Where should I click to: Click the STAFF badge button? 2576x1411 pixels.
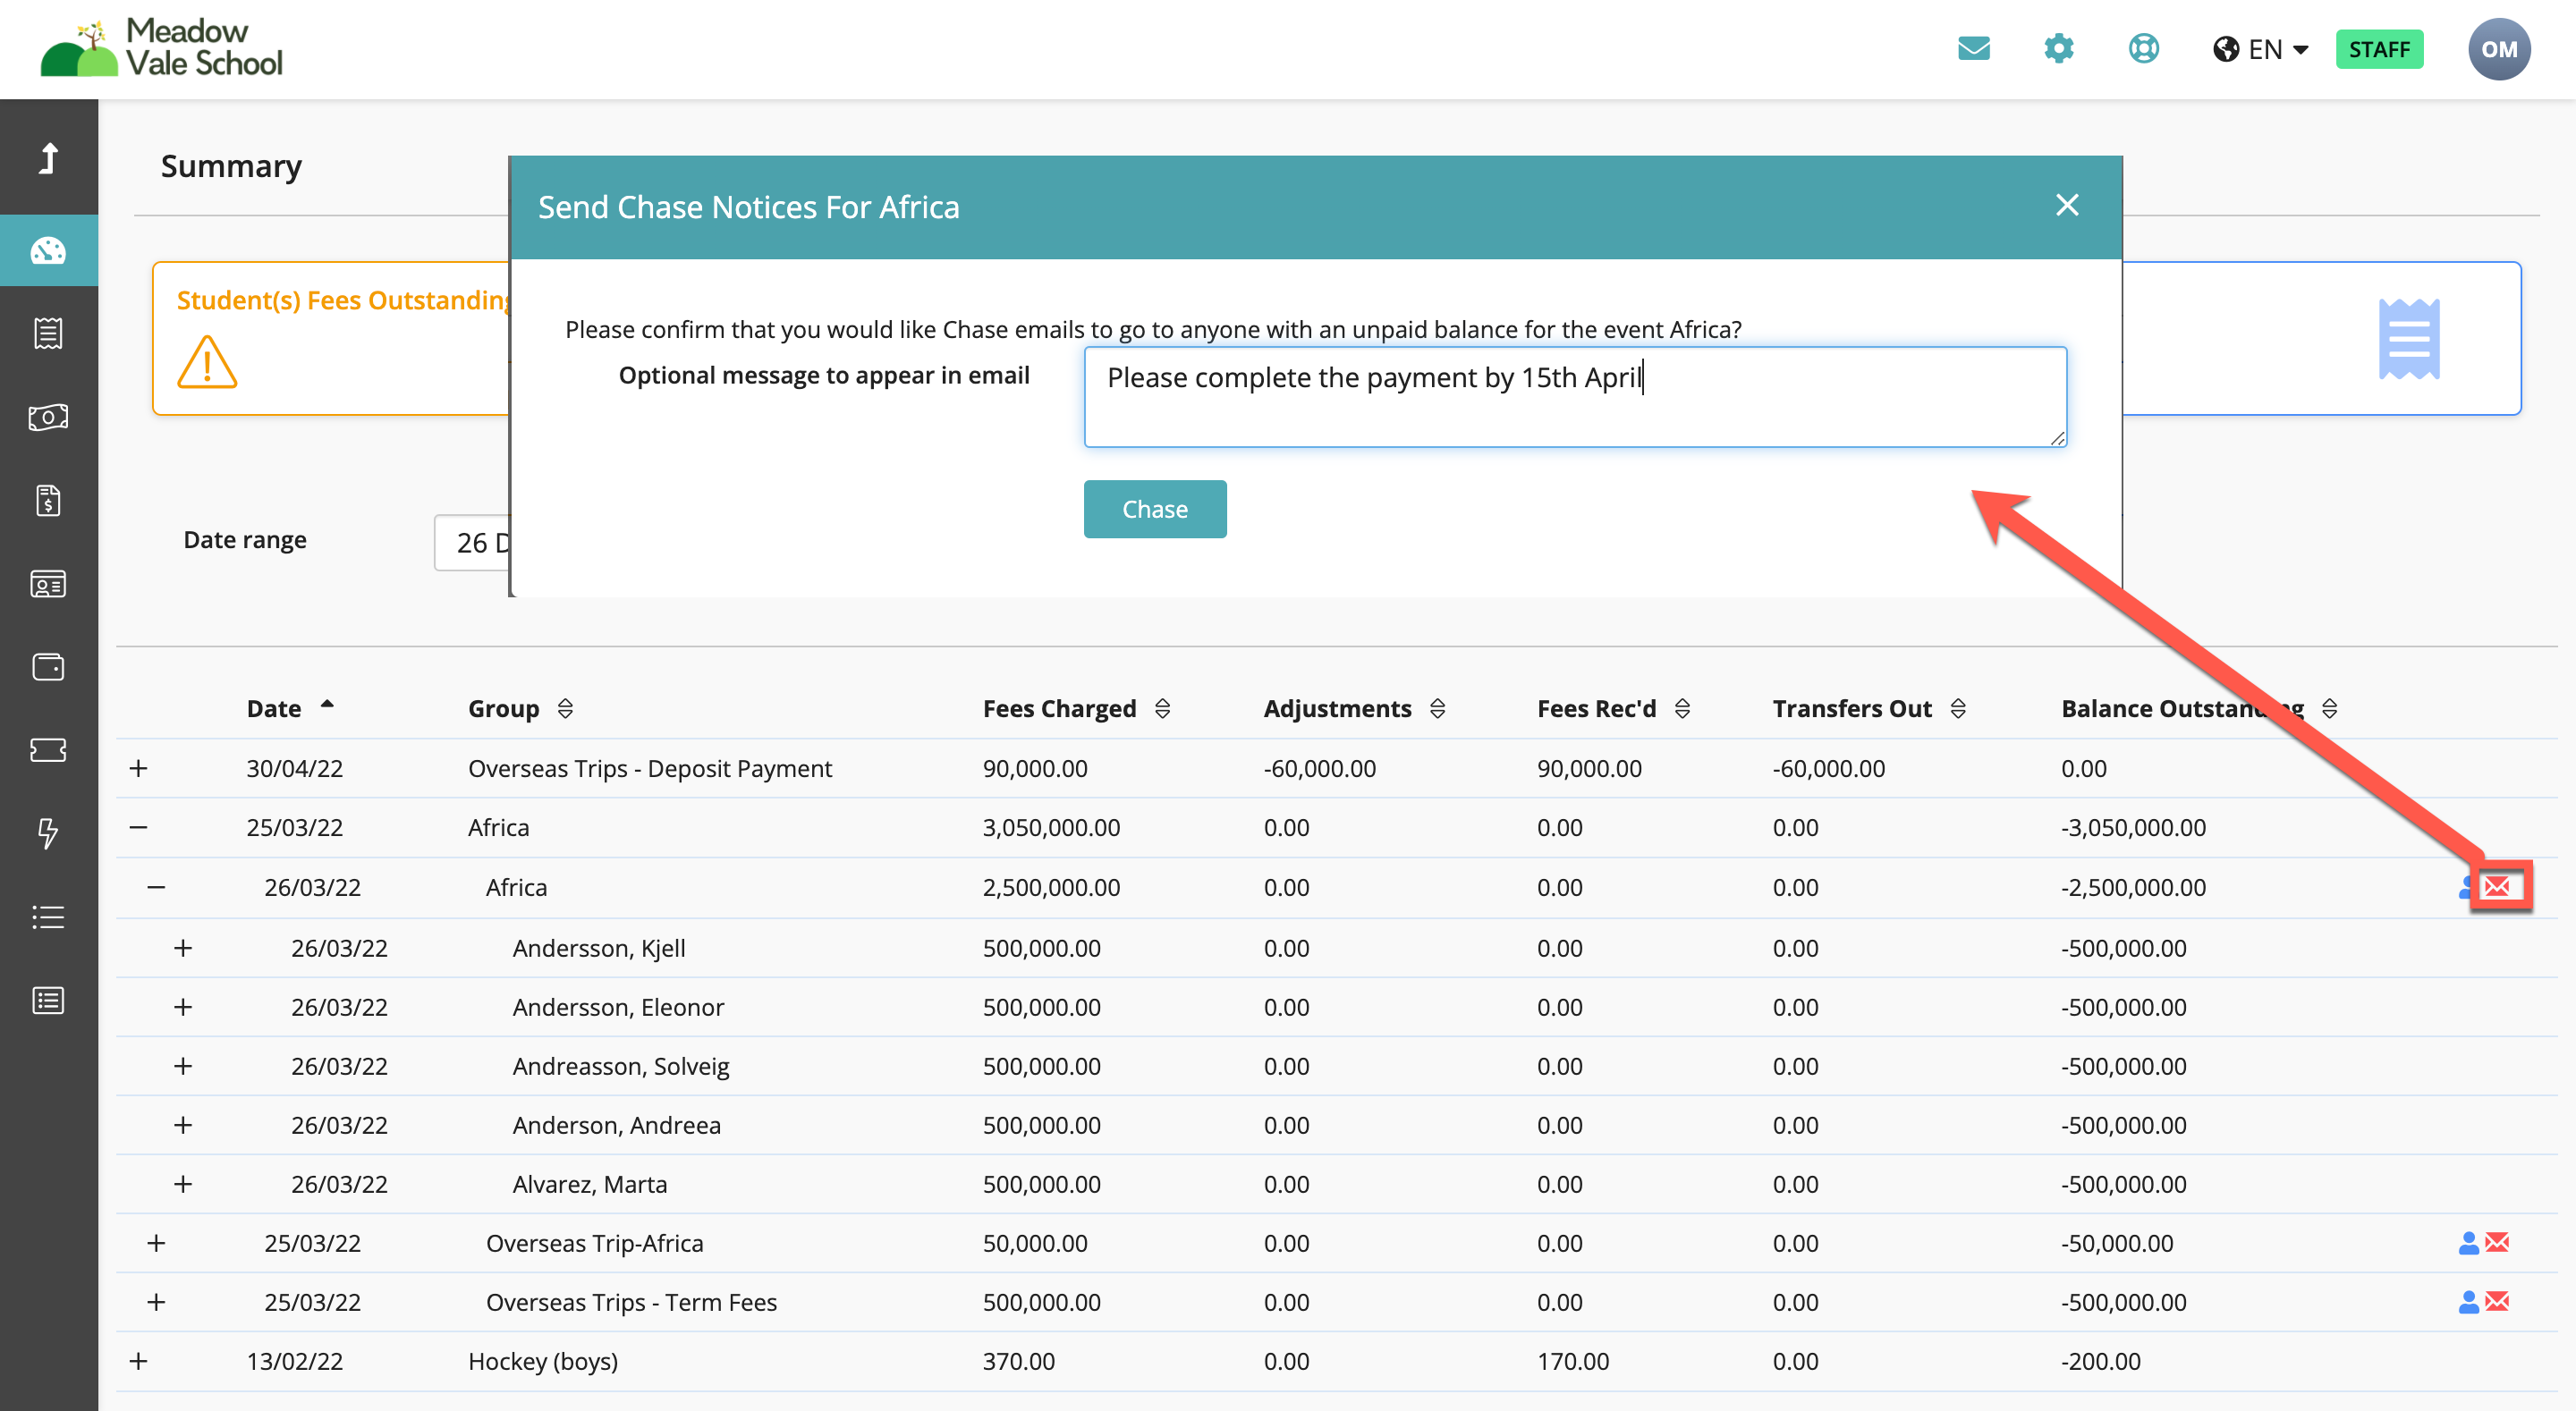(2379, 49)
